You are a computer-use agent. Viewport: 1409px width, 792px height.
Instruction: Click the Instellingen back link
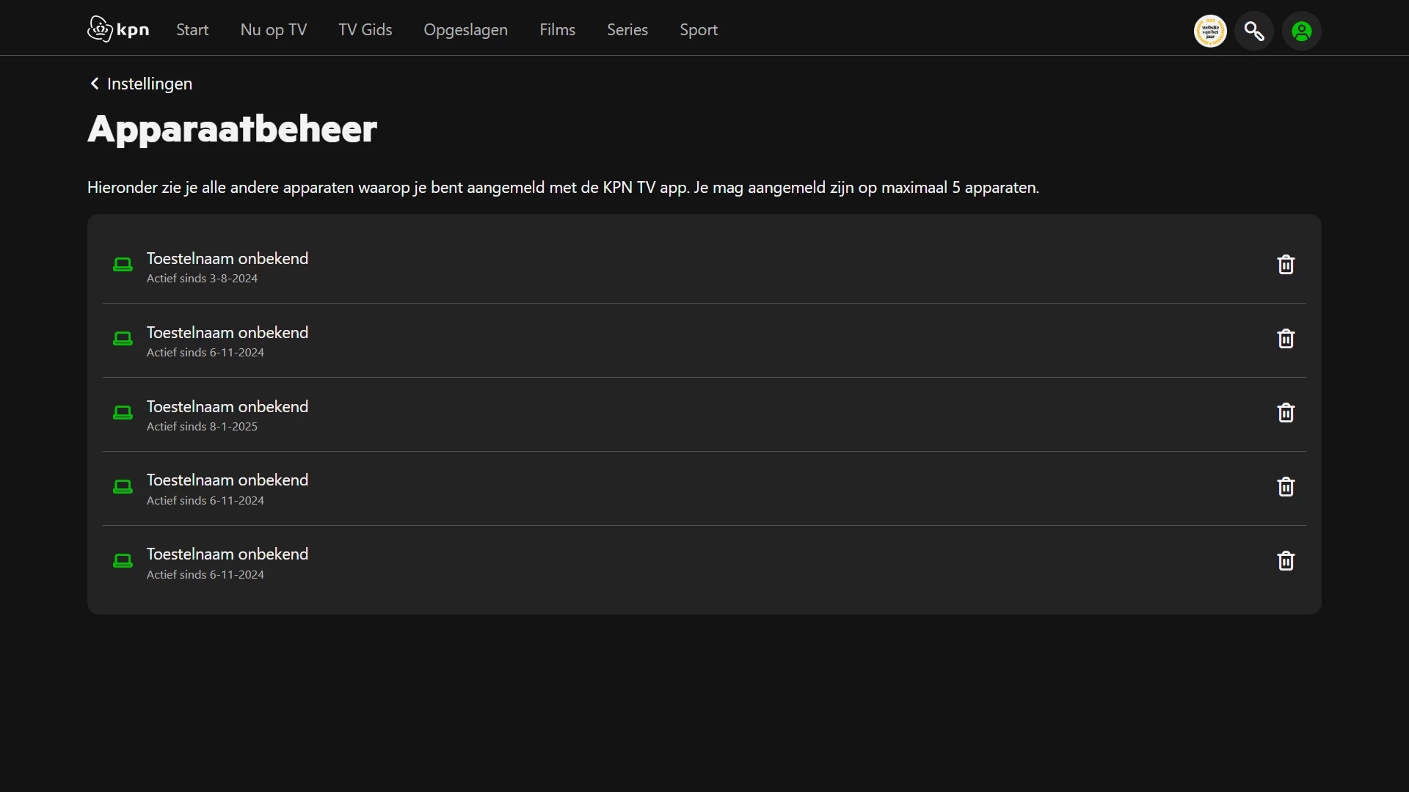[x=149, y=84]
